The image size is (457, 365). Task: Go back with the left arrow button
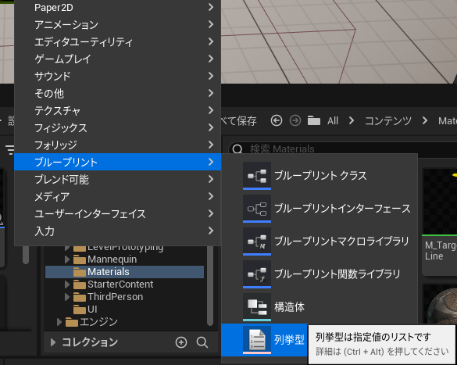click(277, 120)
